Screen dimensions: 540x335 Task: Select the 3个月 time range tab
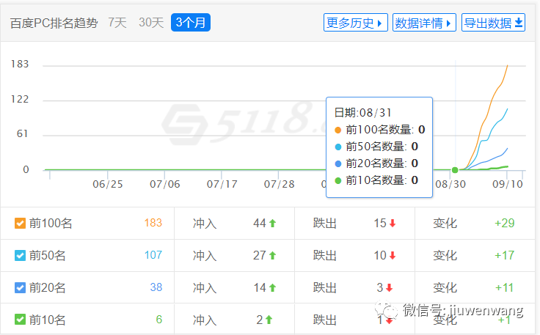(x=191, y=23)
